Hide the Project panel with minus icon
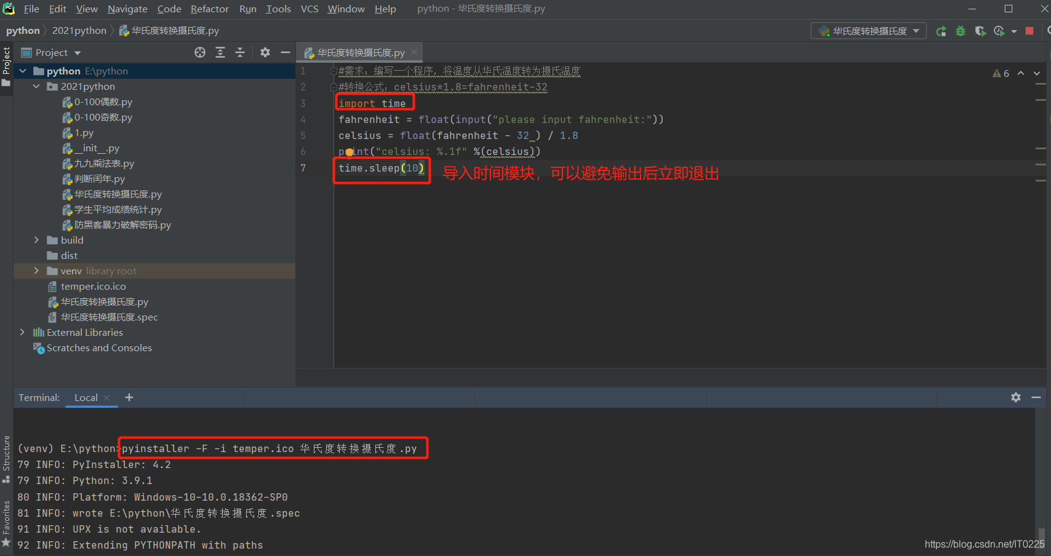Viewport: 1051px width, 556px height. [x=286, y=52]
